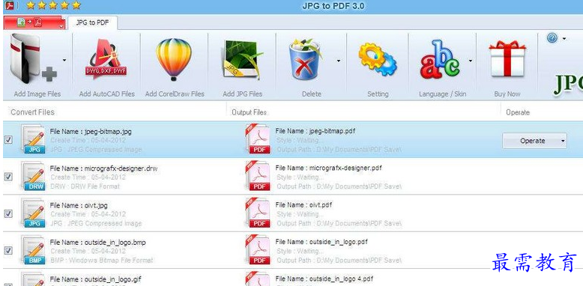Select the File Name : oivt.jpg text

(x=79, y=205)
